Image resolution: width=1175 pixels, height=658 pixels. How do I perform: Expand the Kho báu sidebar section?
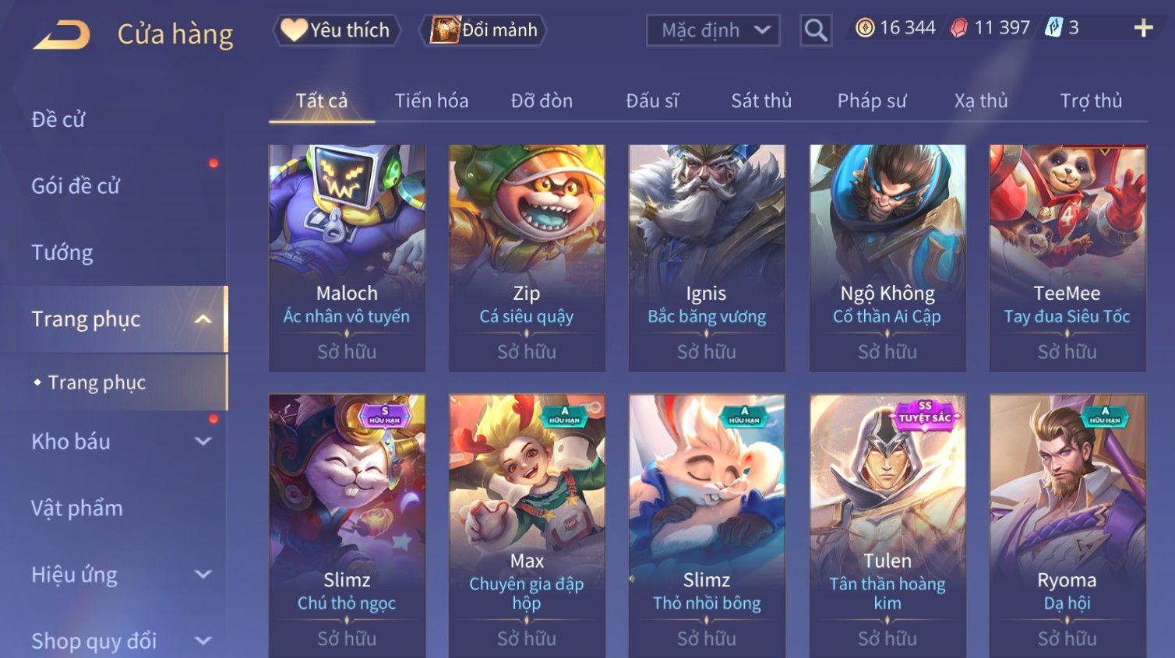(x=203, y=442)
